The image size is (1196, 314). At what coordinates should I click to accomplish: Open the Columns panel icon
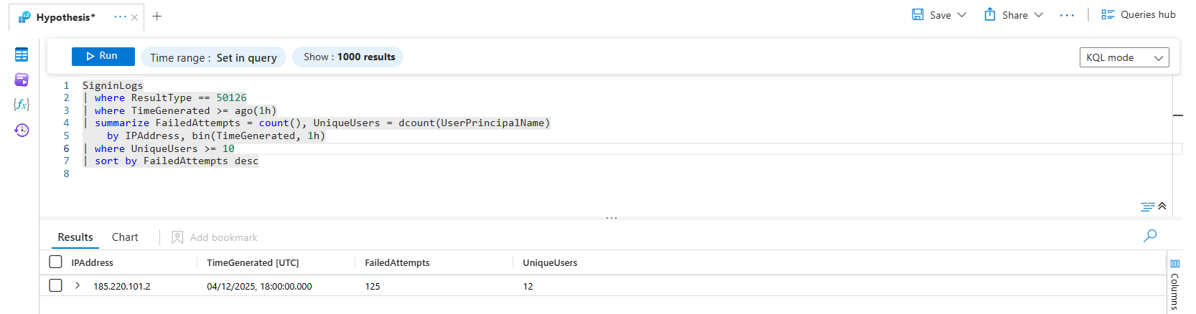tap(1174, 264)
